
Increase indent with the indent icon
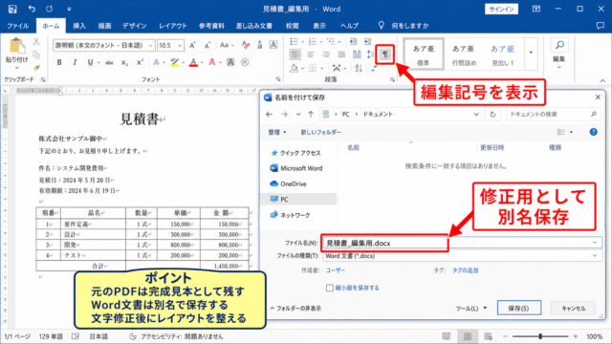[367, 41]
